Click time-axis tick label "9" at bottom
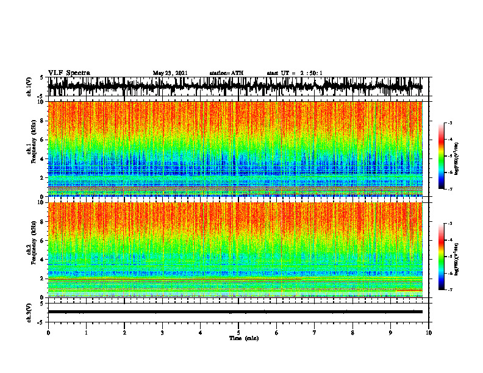This screenshot has height=373, width=483. click(x=390, y=333)
